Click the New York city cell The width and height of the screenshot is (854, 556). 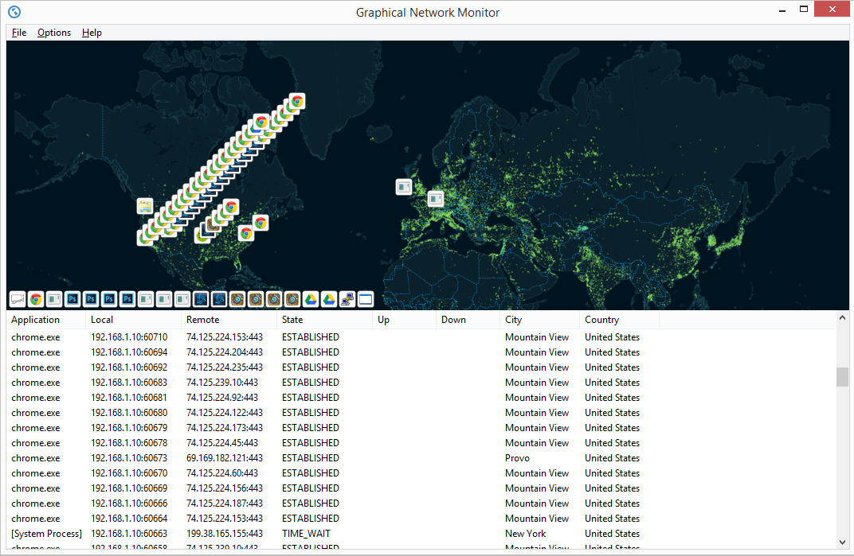point(525,534)
